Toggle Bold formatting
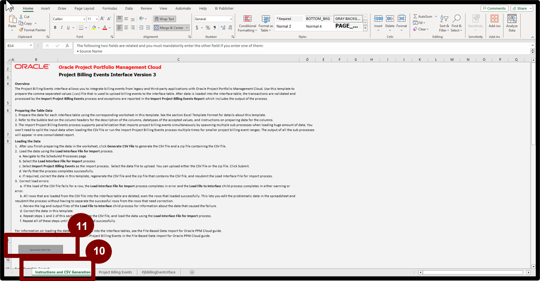The height and width of the screenshot is (281, 540). 55,28
